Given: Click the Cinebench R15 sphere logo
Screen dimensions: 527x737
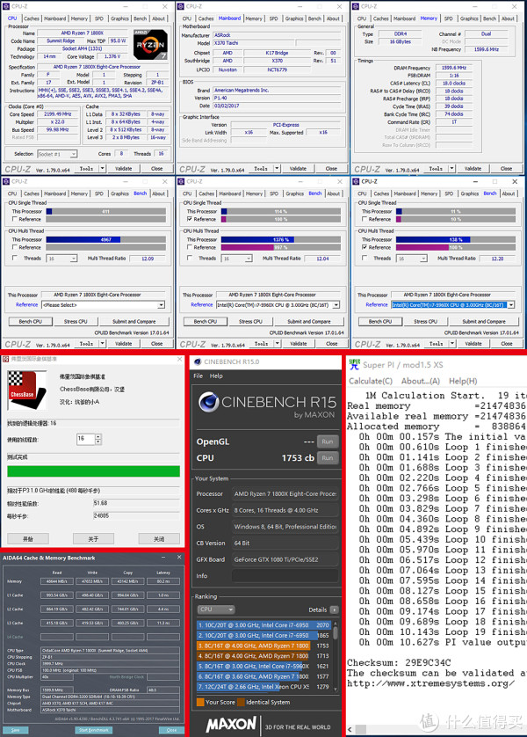Looking at the screenshot, I should click(208, 402).
